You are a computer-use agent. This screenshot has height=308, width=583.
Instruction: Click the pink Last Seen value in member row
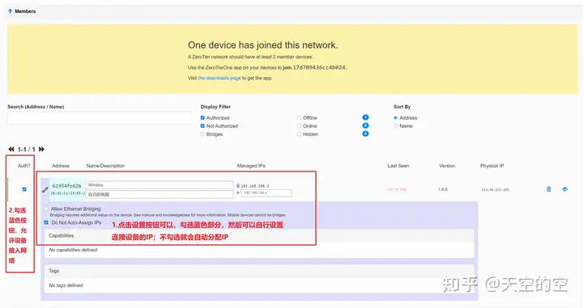[397, 189]
